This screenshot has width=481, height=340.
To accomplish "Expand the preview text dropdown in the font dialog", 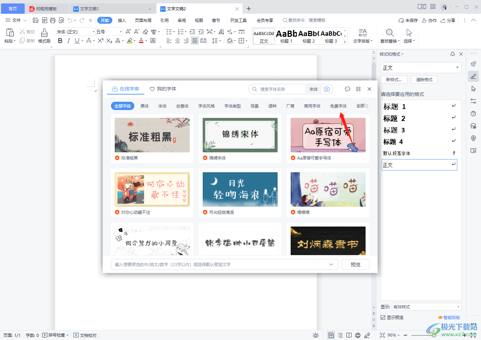I will 331,264.
